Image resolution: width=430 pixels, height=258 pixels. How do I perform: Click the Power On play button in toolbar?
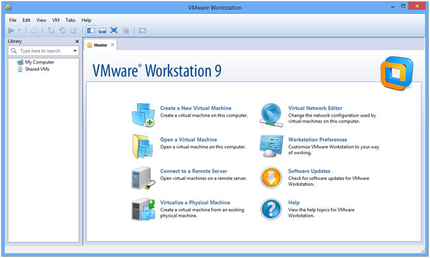pyautogui.click(x=11, y=30)
